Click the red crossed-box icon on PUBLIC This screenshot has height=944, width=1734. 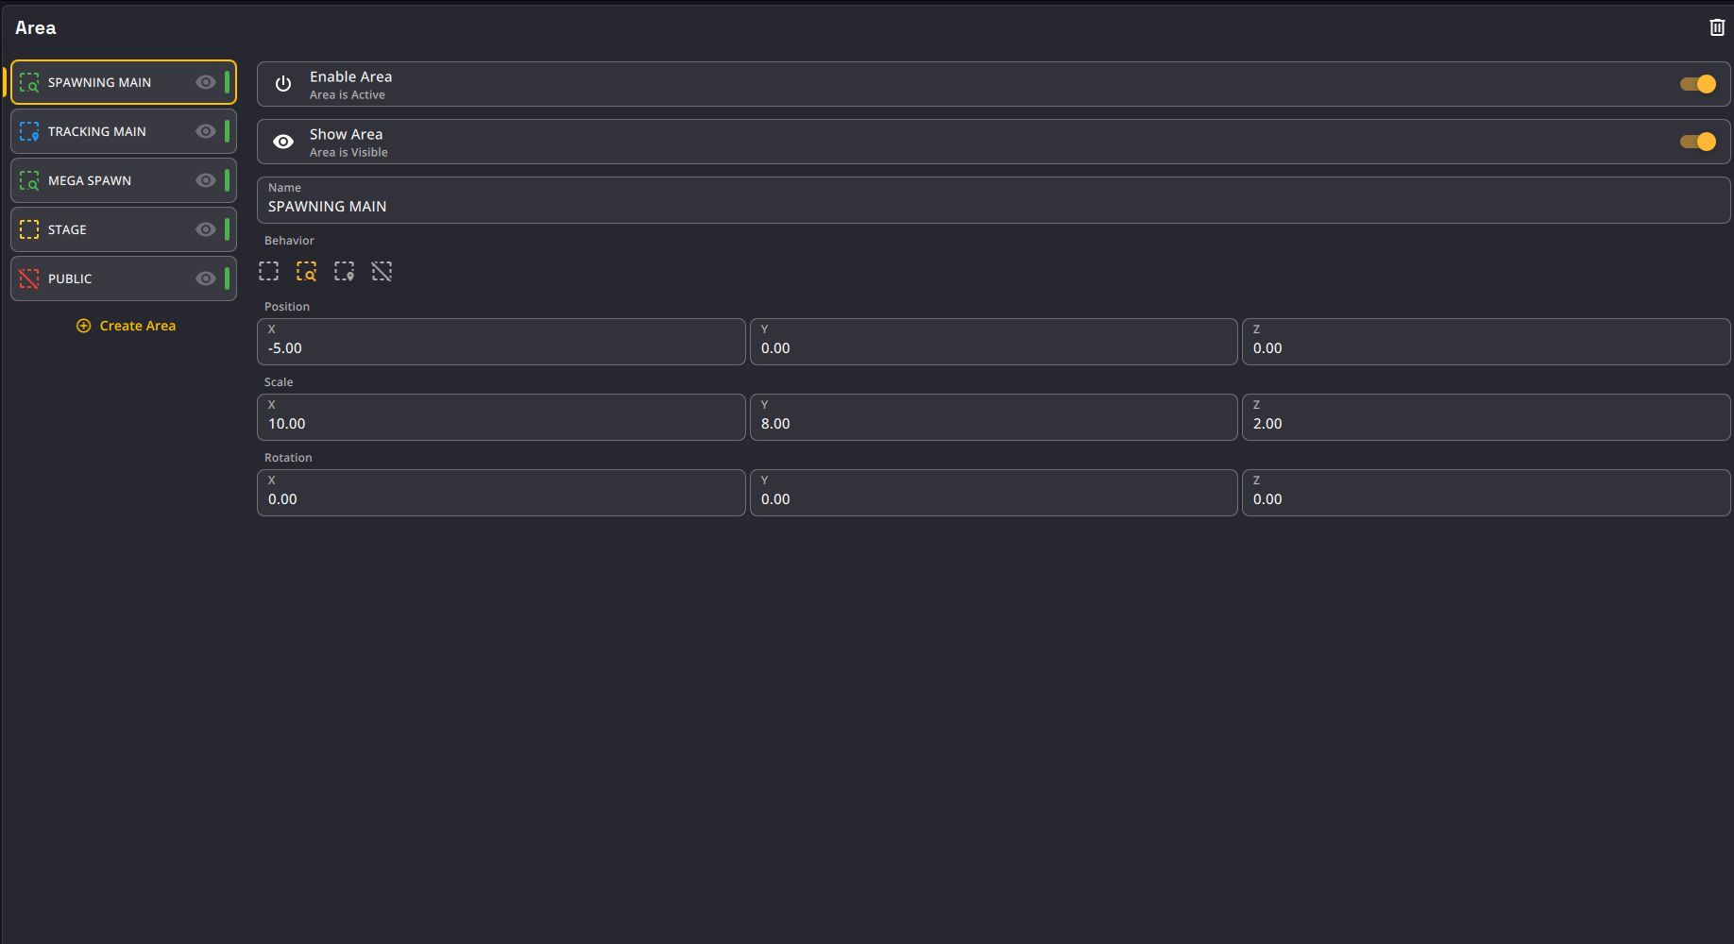tap(29, 278)
